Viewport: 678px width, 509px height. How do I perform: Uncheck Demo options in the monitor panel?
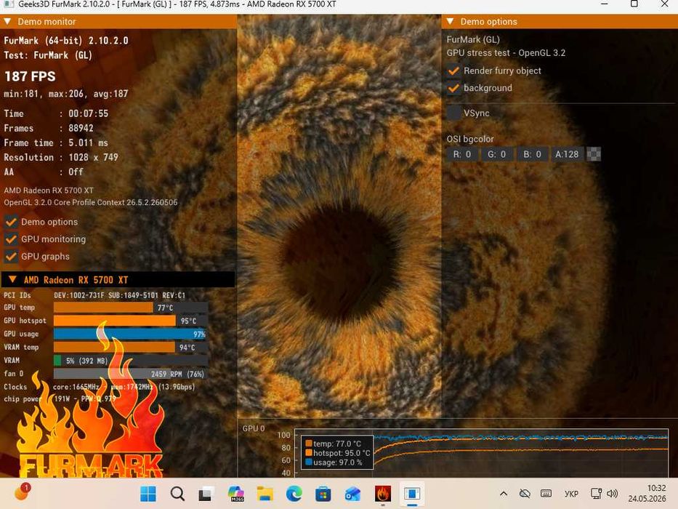pyautogui.click(x=11, y=222)
